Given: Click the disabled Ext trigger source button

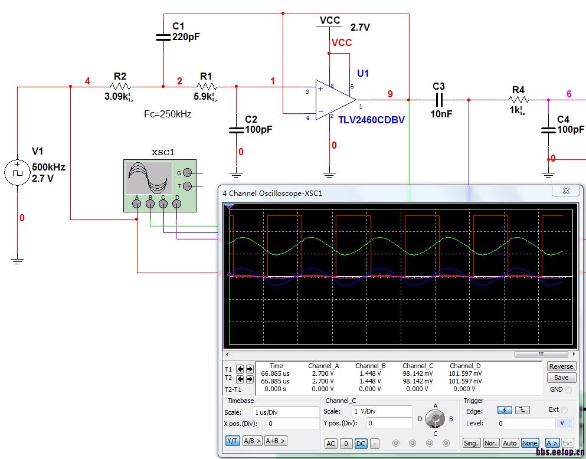Looking at the screenshot, I should tap(567, 443).
